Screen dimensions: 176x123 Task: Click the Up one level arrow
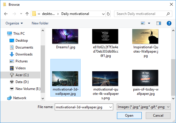click(27, 14)
